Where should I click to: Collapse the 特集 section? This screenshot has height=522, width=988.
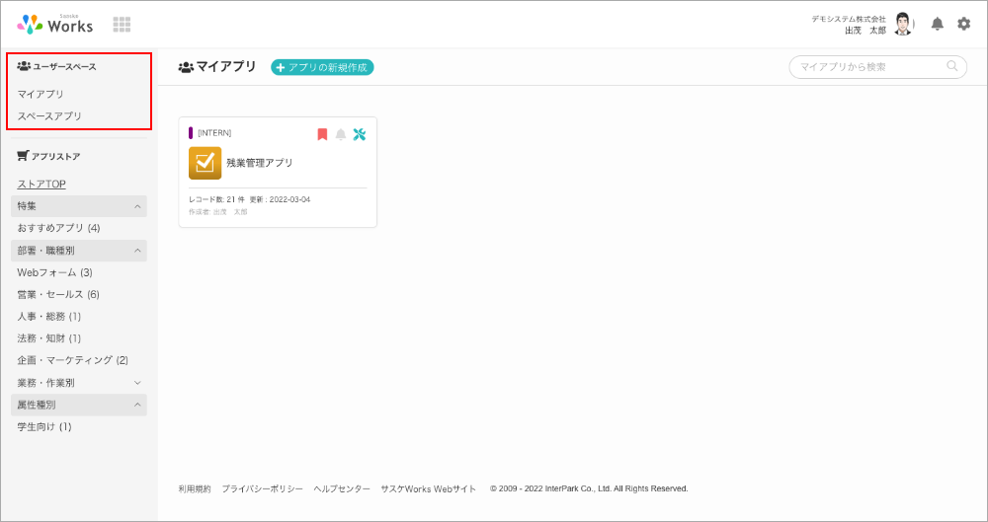[79, 206]
